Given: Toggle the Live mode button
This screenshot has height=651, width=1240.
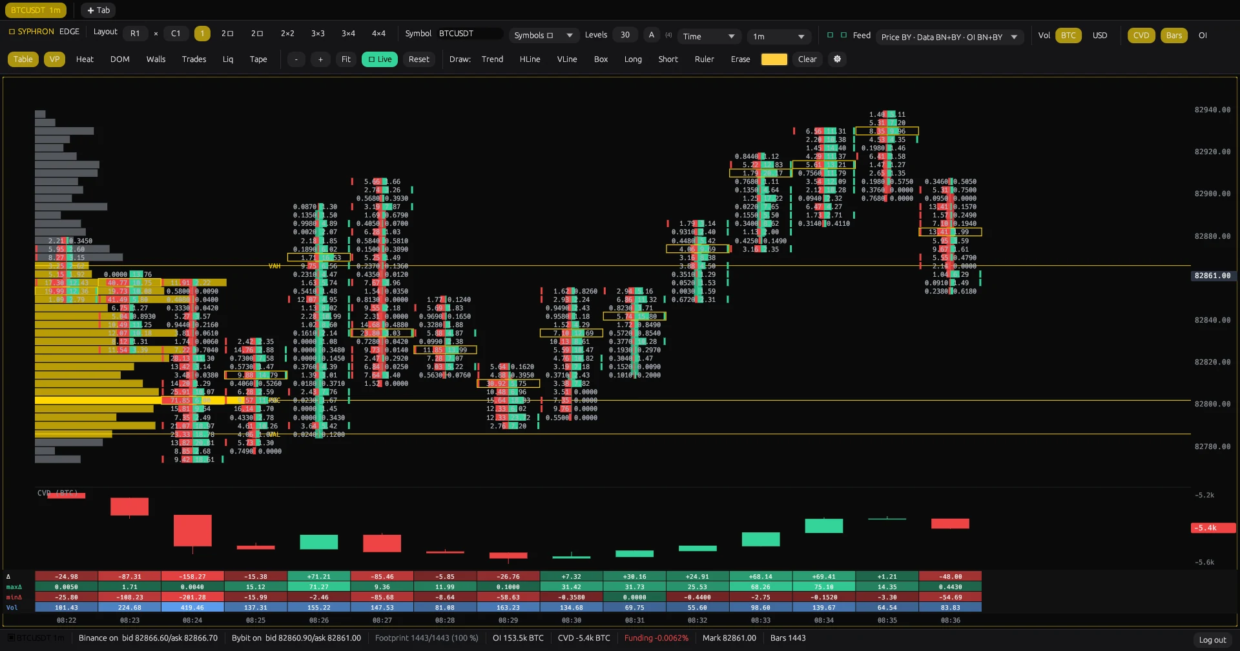Looking at the screenshot, I should [380, 59].
